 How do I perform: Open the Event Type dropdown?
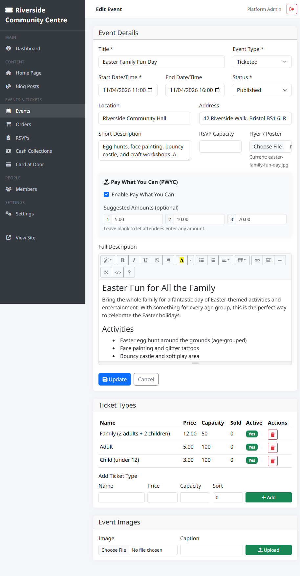262,62
